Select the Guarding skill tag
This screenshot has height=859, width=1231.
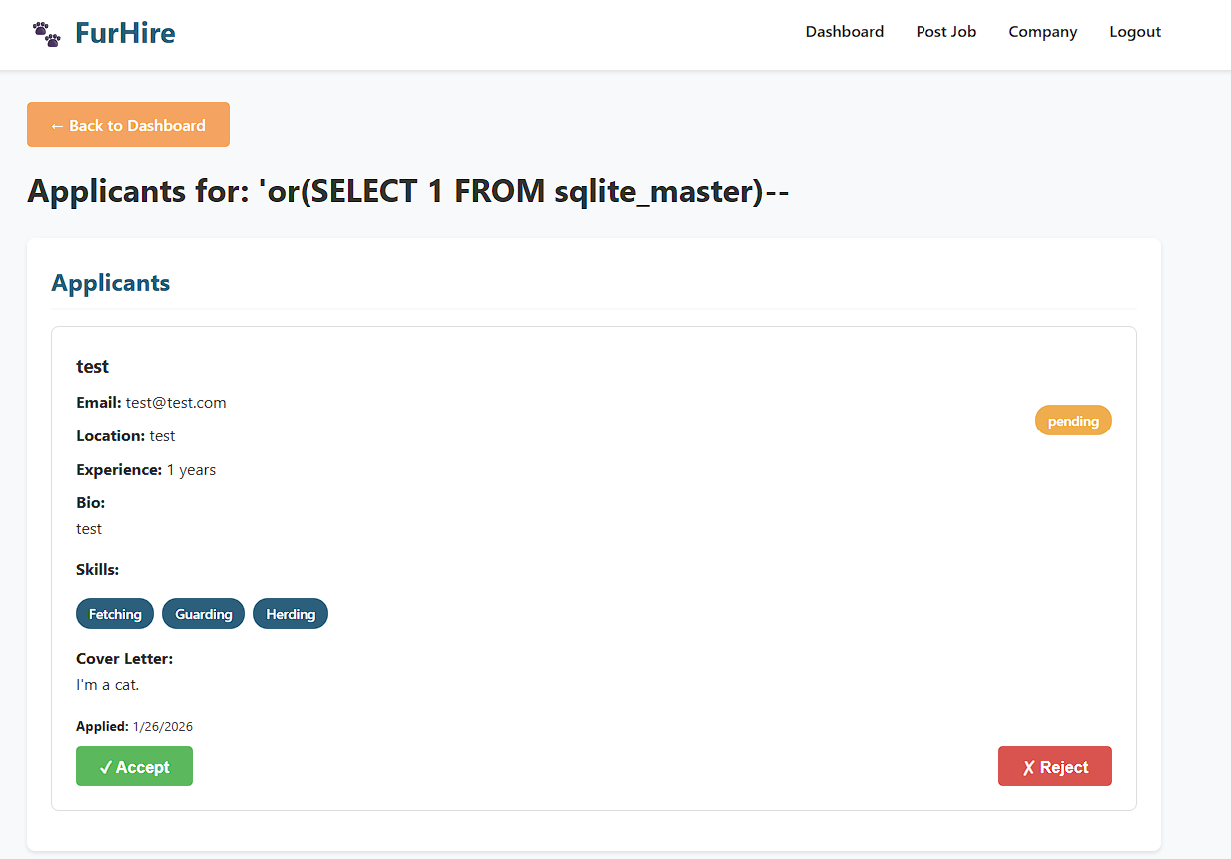coord(203,614)
